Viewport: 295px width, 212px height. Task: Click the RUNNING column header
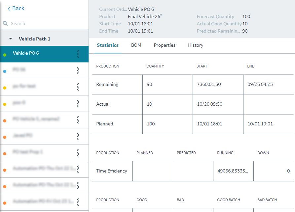[x=225, y=153]
